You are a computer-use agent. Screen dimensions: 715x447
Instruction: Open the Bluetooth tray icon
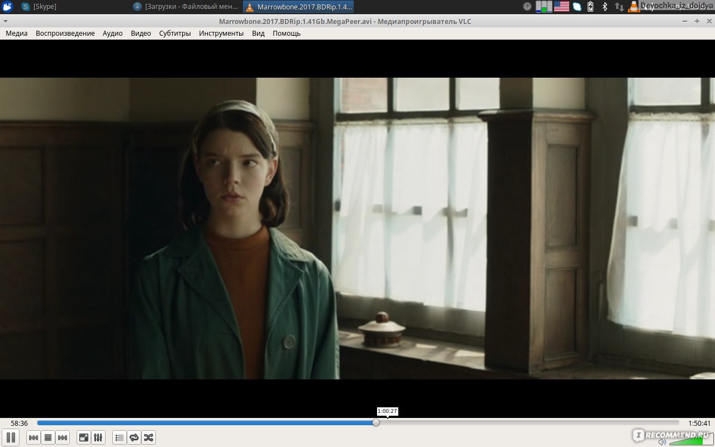[604, 7]
